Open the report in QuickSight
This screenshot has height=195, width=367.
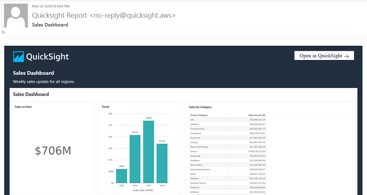pyautogui.click(x=324, y=55)
